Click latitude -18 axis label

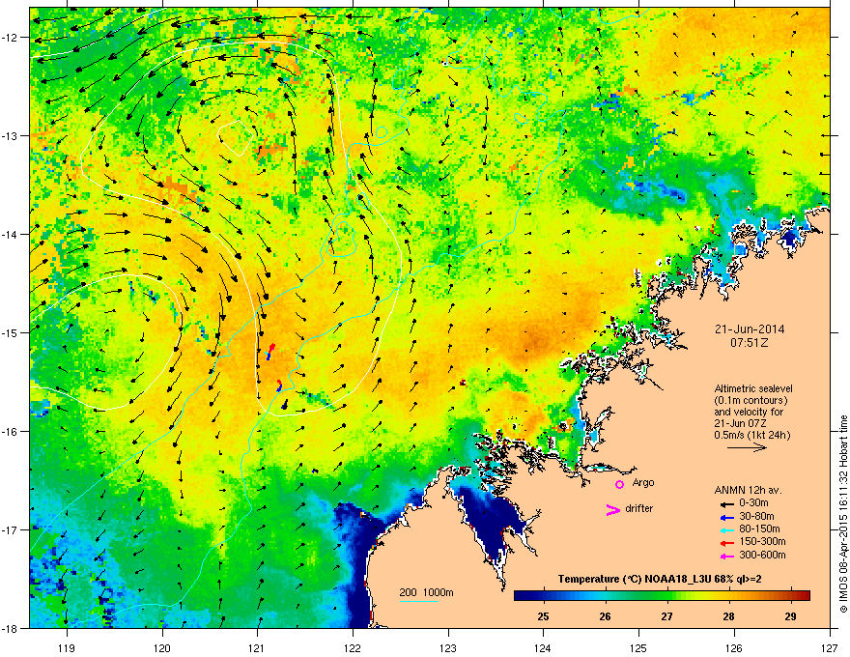[x=11, y=628]
